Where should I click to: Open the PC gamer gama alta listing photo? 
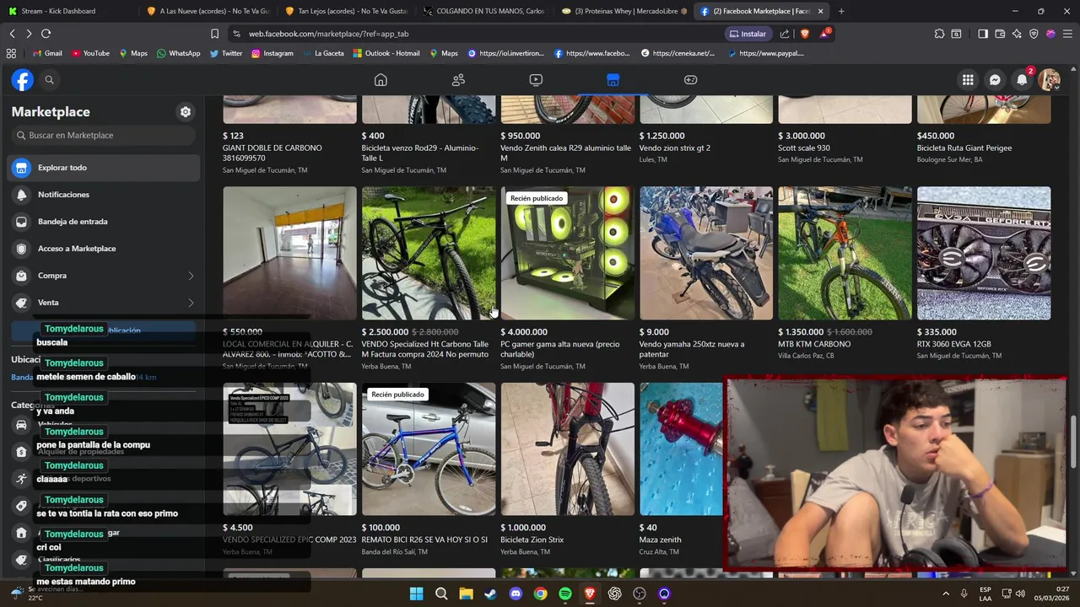(567, 253)
